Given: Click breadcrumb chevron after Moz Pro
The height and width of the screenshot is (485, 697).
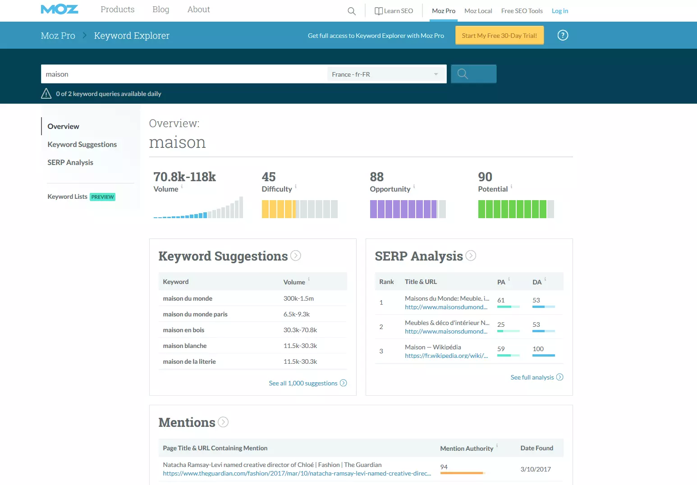Looking at the screenshot, I should pos(84,35).
